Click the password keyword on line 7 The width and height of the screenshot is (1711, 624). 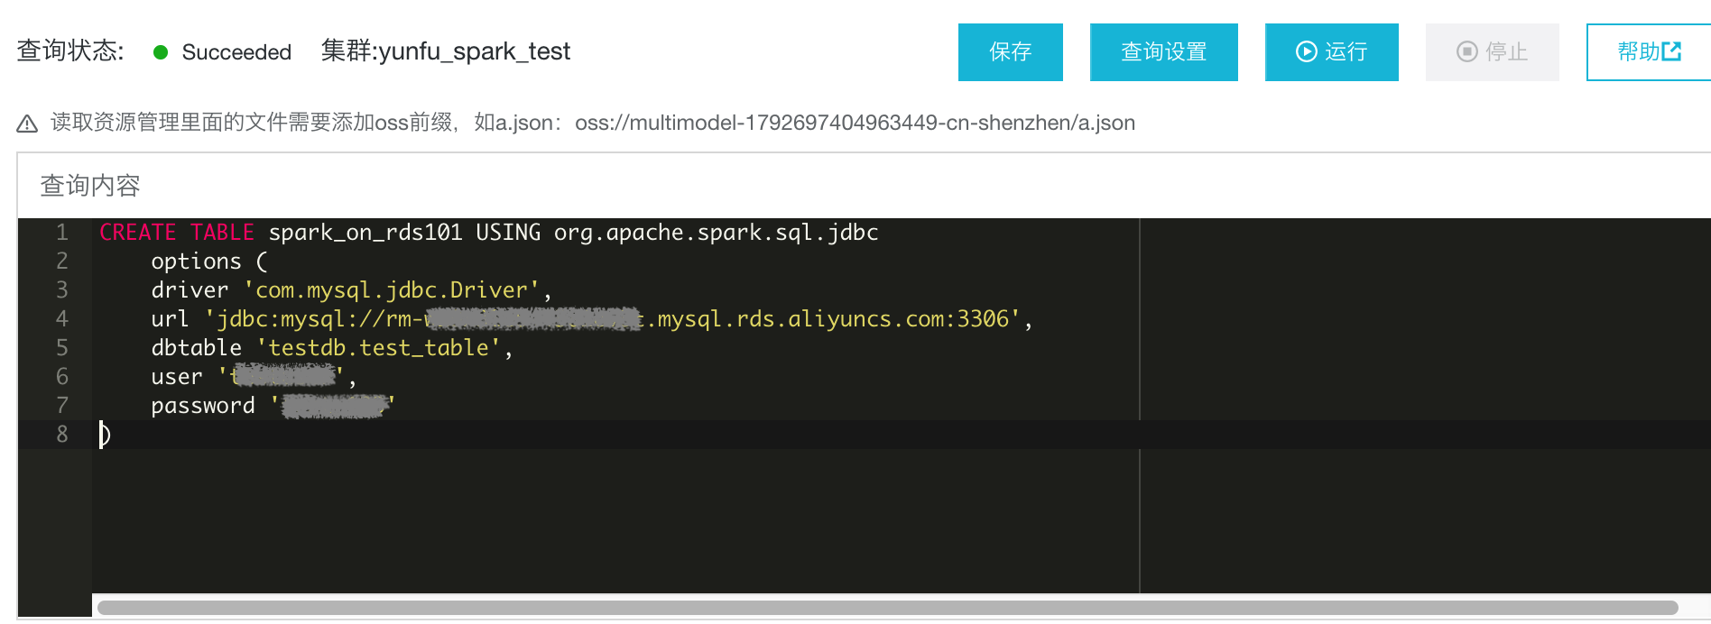click(x=203, y=406)
